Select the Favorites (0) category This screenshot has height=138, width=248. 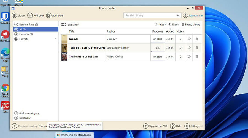tap(36, 34)
